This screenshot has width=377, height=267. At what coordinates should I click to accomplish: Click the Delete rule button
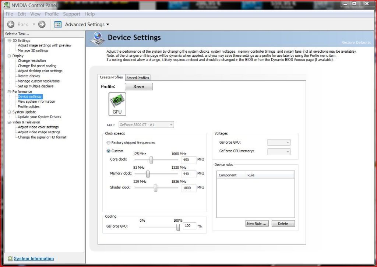point(283,224)
